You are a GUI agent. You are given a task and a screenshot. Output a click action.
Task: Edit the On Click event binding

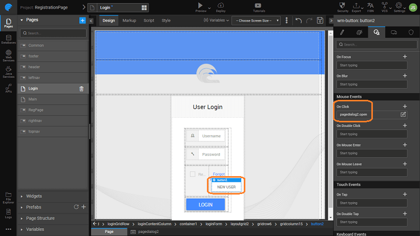403,114
